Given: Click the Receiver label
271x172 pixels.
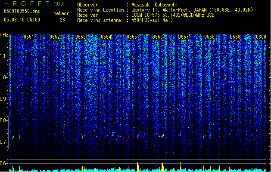Looking at the screenshot, I should tap(87, 15).
